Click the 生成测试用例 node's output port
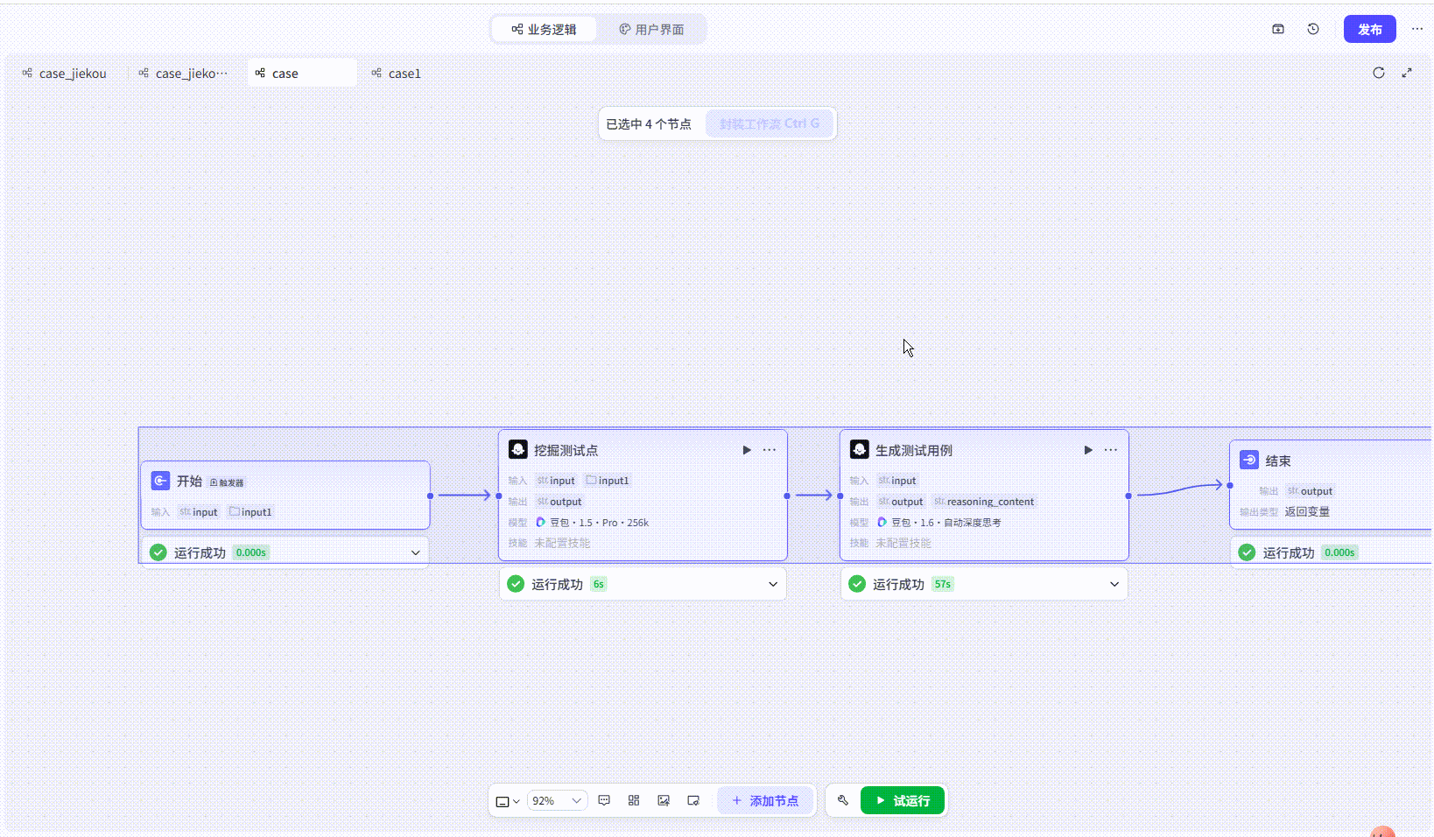 tap(1128, 496)
